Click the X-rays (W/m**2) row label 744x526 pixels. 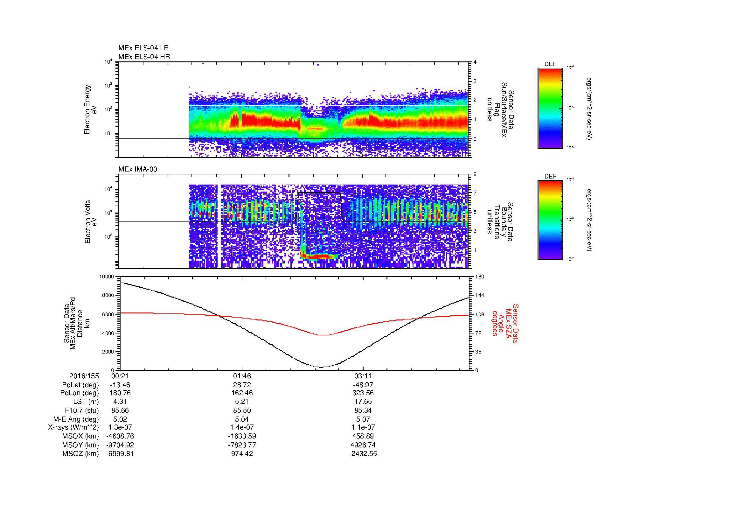click(x=73, y=427)
